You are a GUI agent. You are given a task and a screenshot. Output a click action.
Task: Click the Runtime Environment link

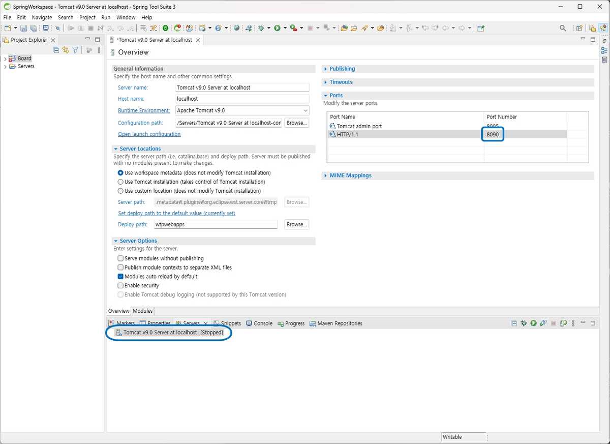tap(144, 110)
